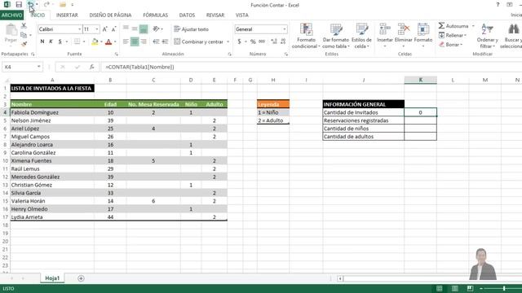Add a new sheet with plus button

click(81, 278)
